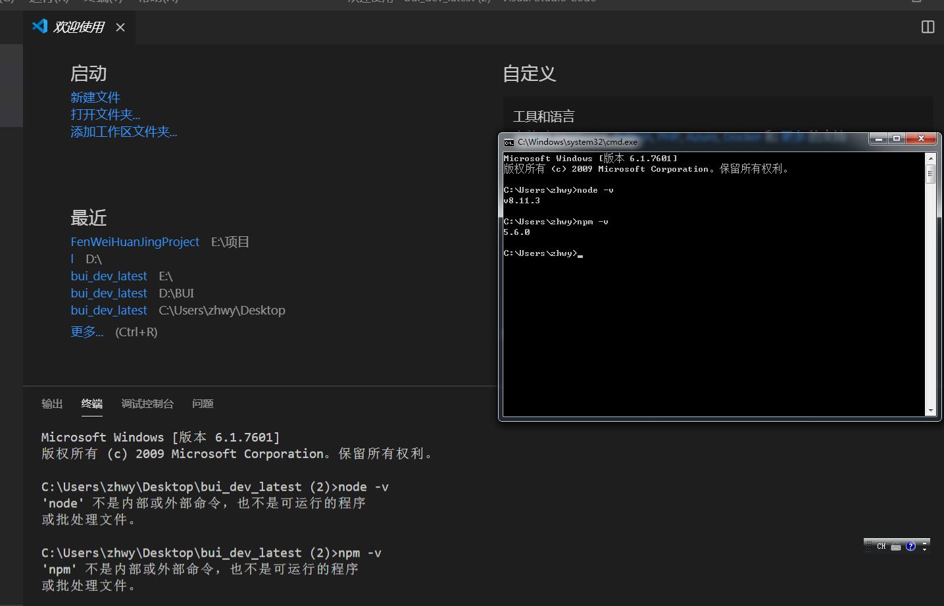The height and width of the screenshot is (606, 944).
Task: Click the 新建文件 link
Action: coord(95,97)
